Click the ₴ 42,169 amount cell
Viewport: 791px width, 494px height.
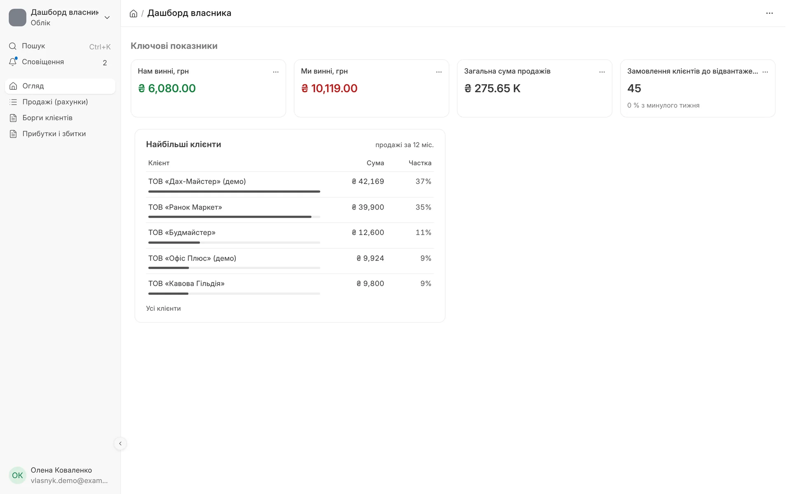[x=368, y=182]
